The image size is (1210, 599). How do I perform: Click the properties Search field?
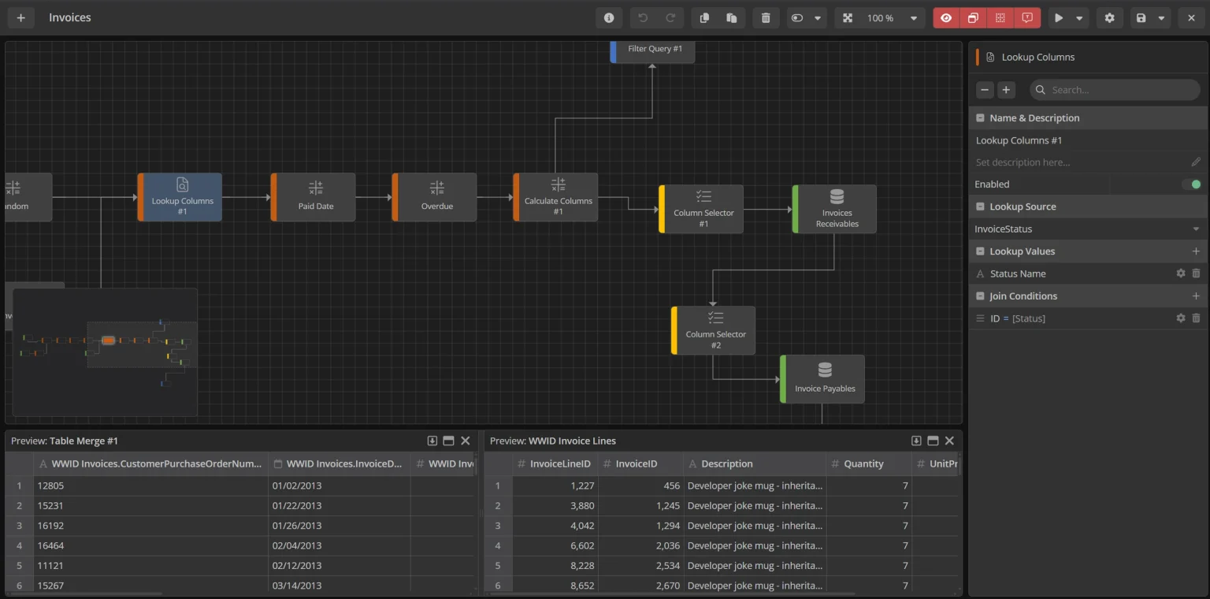coord(1115,90)
